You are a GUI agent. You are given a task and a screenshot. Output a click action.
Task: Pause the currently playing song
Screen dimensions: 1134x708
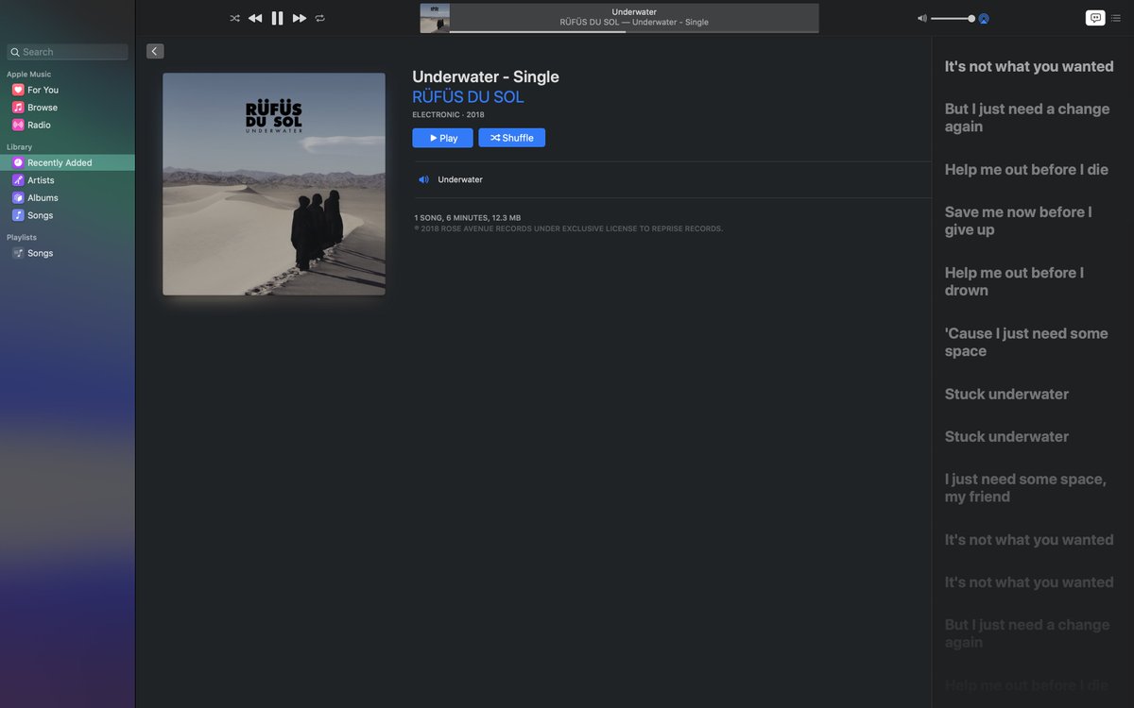point(277,18)
